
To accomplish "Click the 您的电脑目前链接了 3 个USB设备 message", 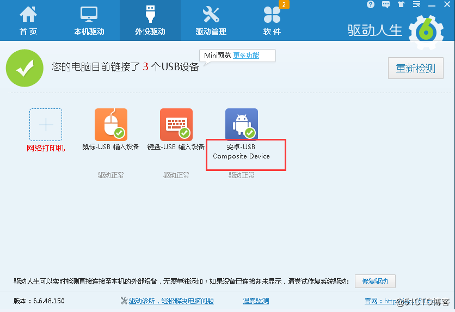I will click(125, 67).
